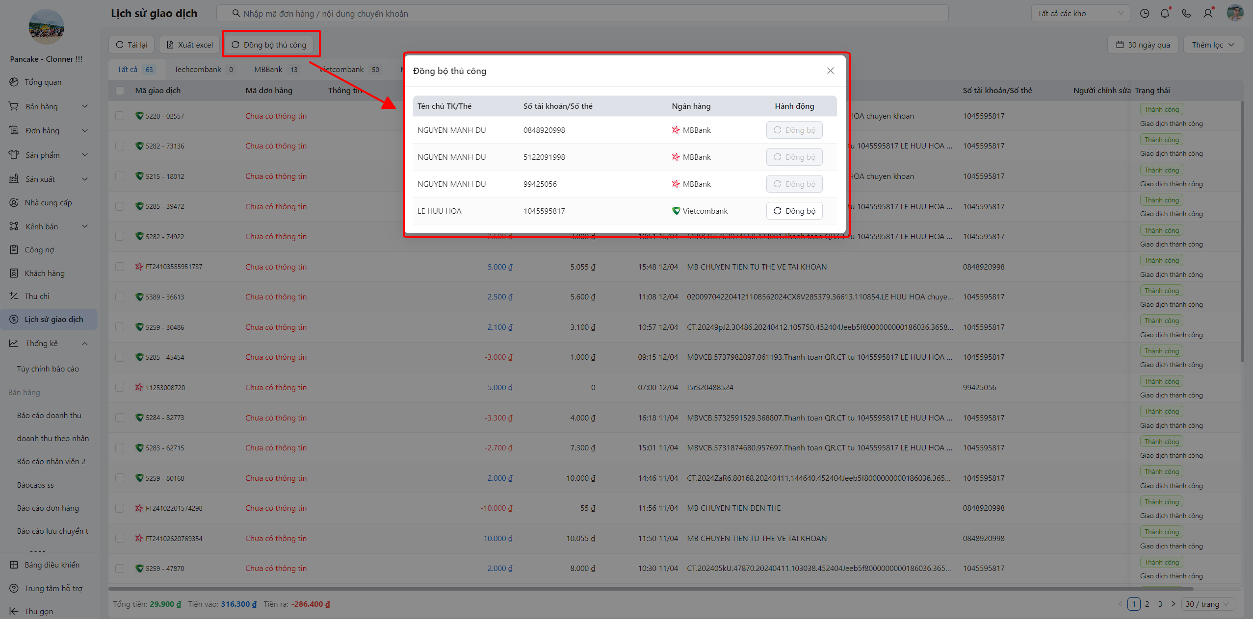Open Khách hàng in sidebar
Viewport: 1253px width, 619px height.
44,273
